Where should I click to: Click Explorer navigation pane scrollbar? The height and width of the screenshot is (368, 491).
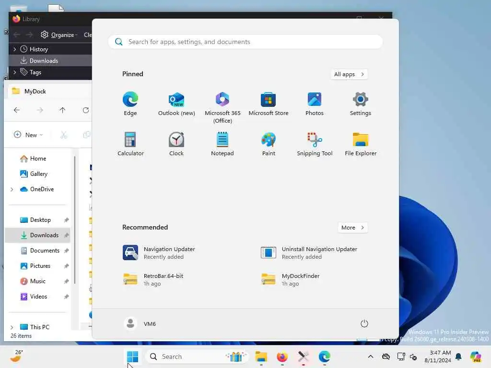tap(75, 220)
